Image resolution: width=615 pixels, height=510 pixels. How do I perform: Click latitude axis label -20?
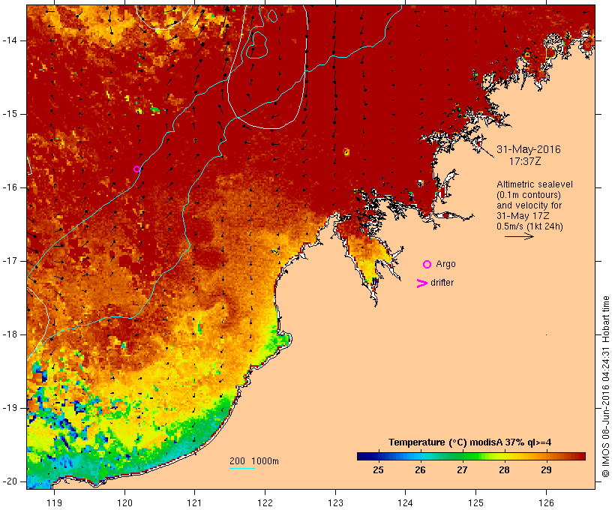10,481
